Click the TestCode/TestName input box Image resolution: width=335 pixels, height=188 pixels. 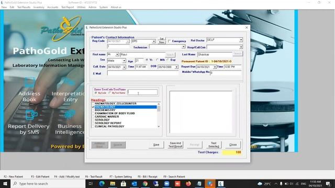click(x=142, y=92)
